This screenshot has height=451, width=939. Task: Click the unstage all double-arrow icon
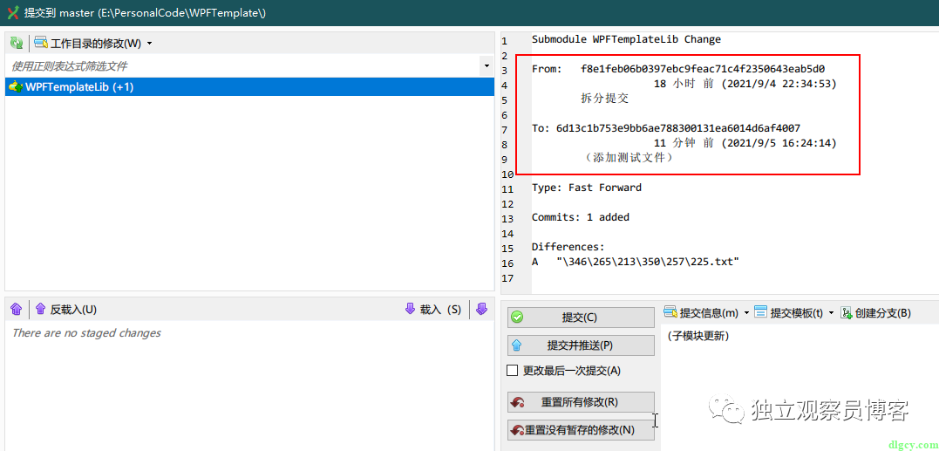[17, 309]
